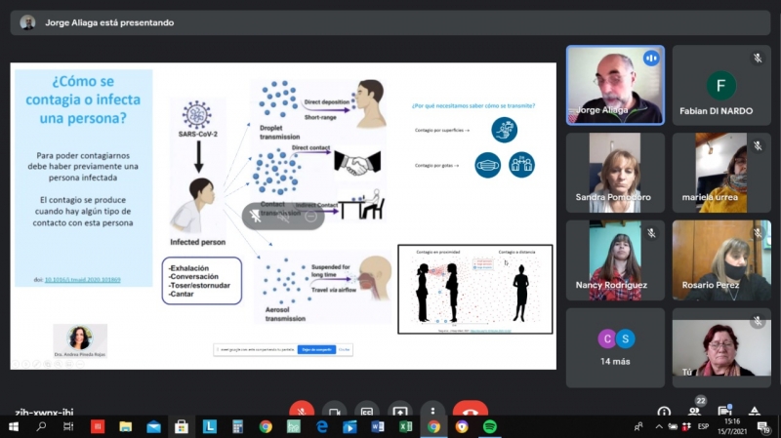
Task: Click the muted mic icon on mariela urrea's tile
Action: [x=758, y=145]
